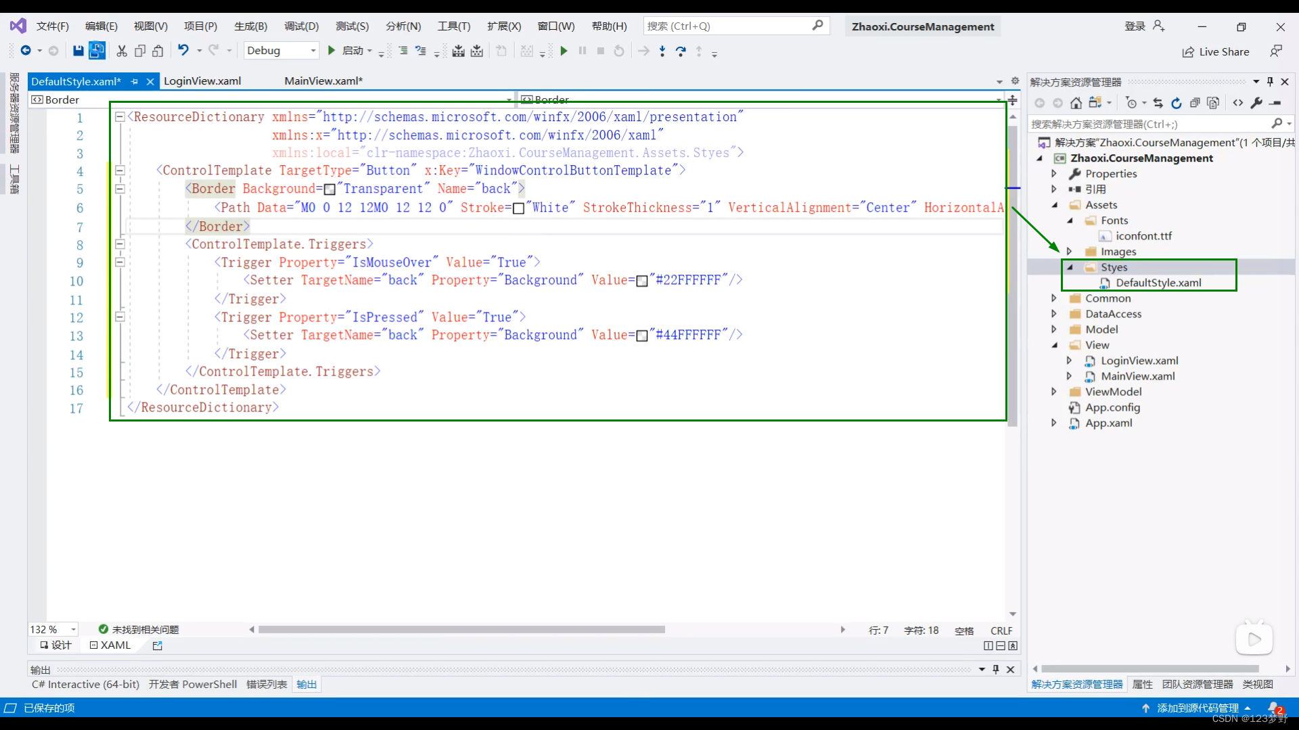Navigate backward with the blue back arrow
The image size is (1299, 730).
[x=26, y=51]
